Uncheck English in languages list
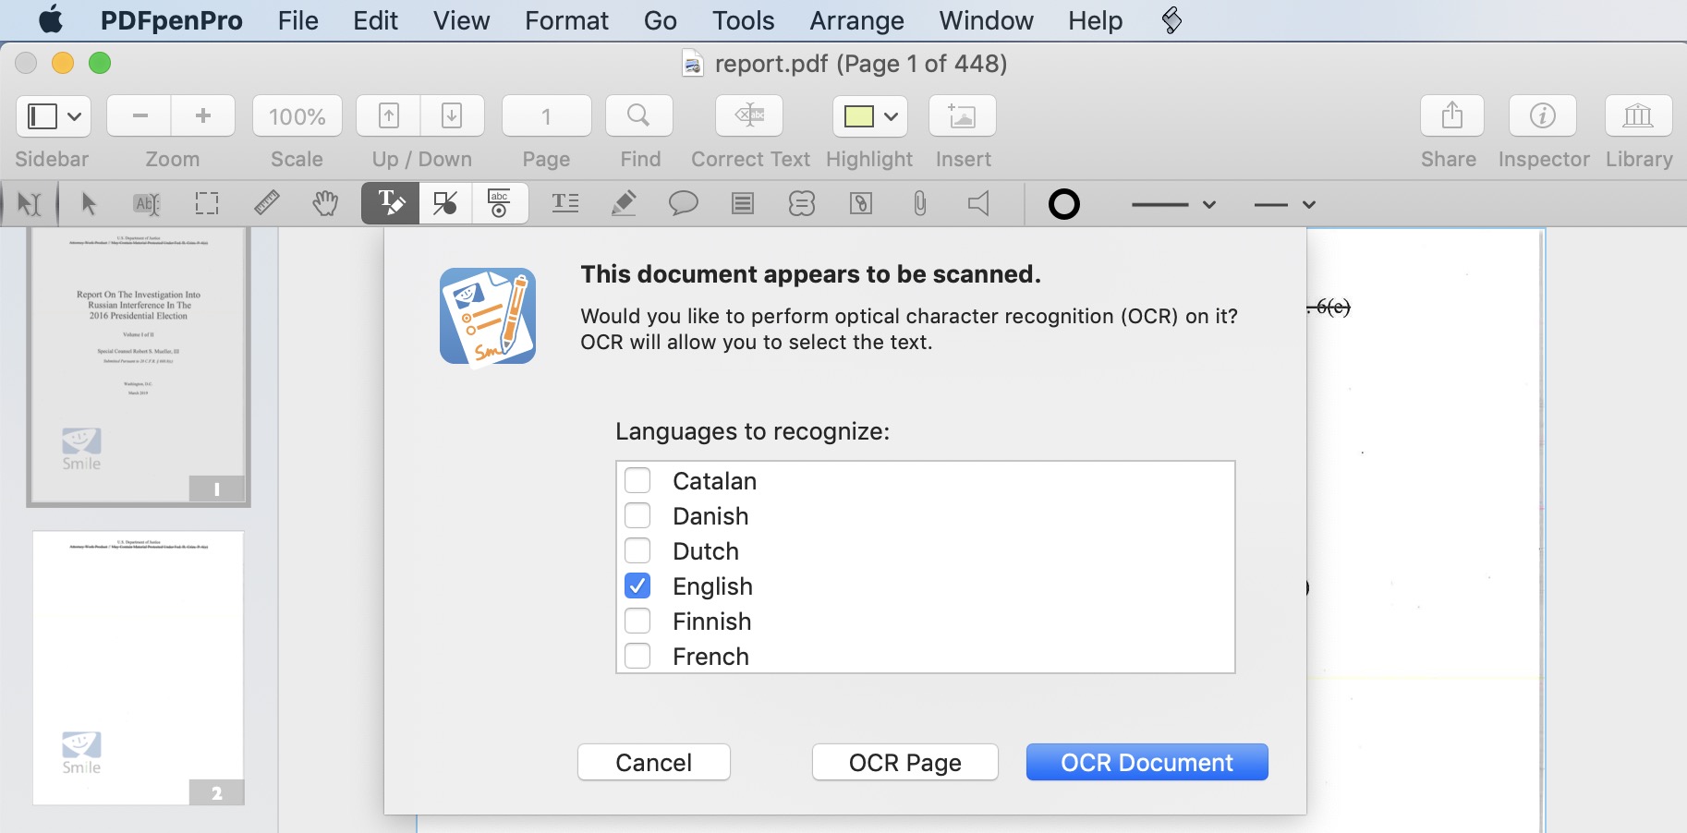 (x=638, y=586)
